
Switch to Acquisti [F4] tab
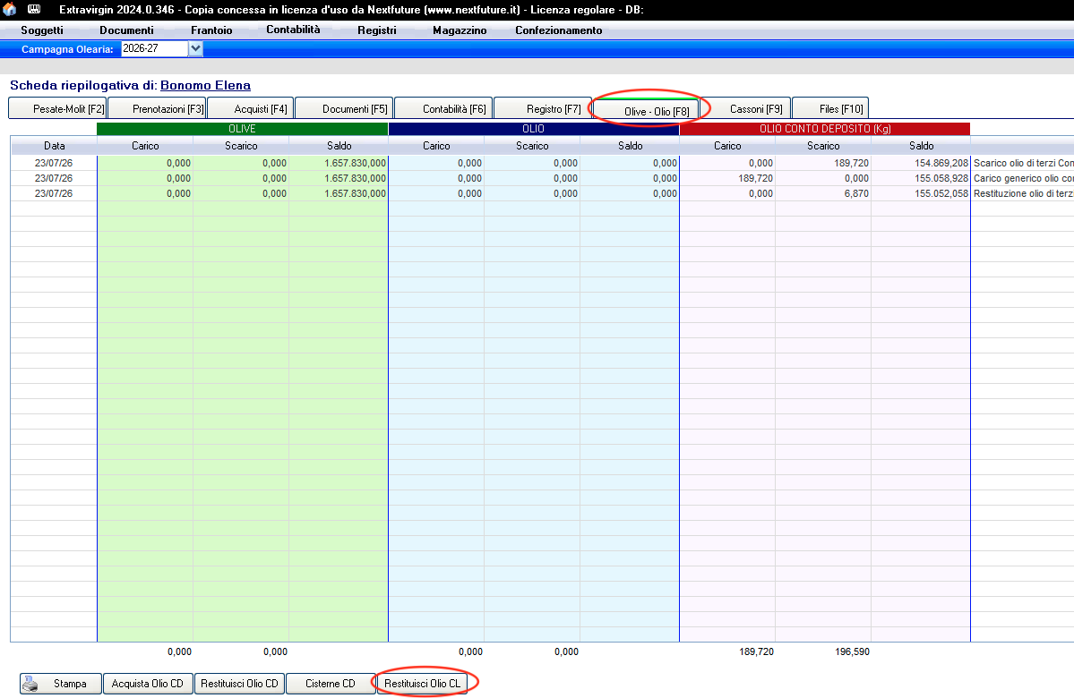coord(251,108)
